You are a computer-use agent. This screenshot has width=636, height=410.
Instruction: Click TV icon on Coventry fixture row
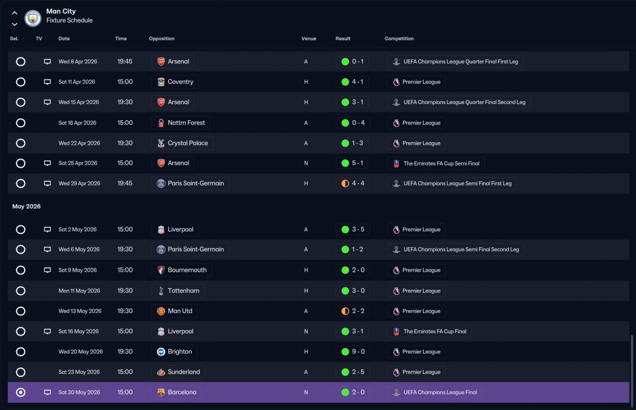(48, 82)
